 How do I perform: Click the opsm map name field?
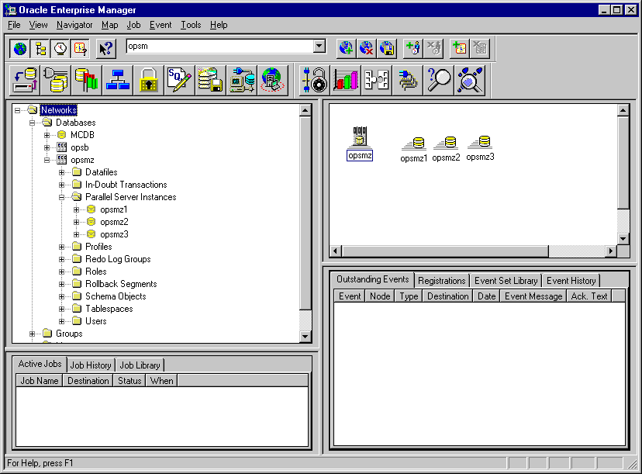(x=220, y=46)
